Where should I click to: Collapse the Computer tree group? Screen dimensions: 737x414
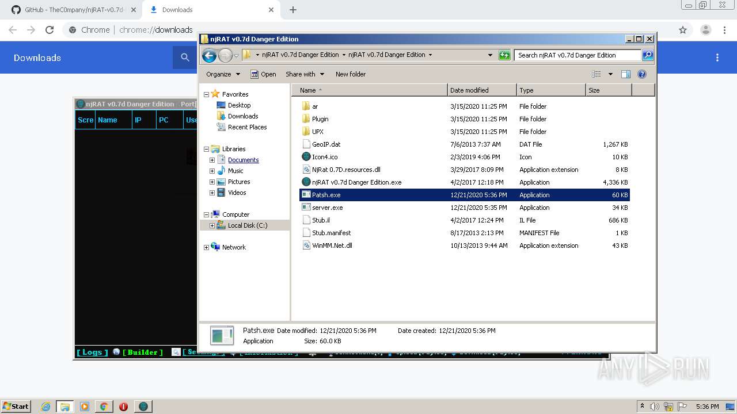pyautogui.click(x=206, y=214)
